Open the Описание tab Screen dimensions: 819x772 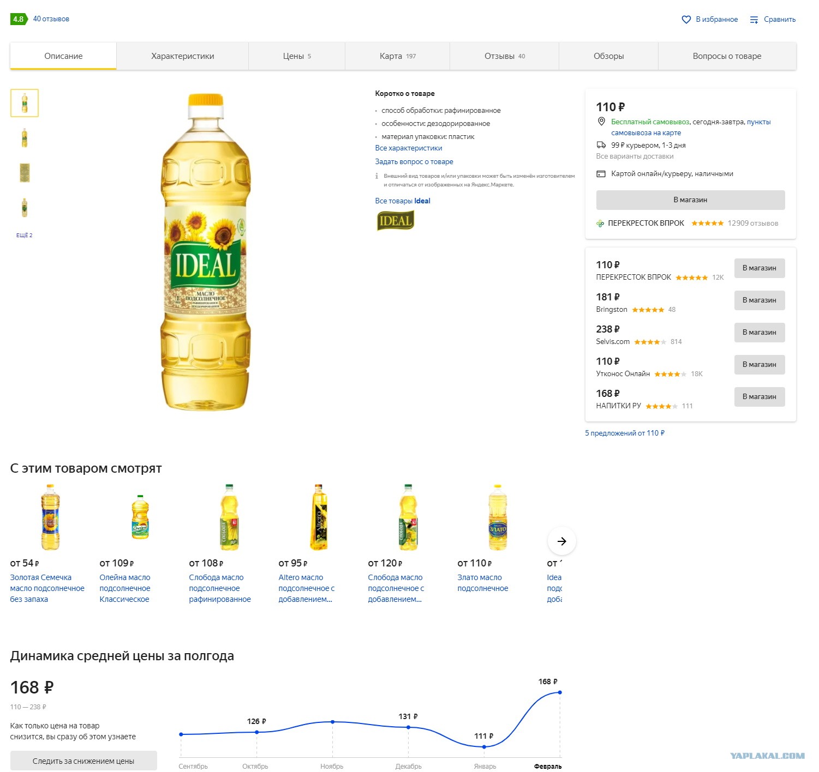(x=63, y=56)
